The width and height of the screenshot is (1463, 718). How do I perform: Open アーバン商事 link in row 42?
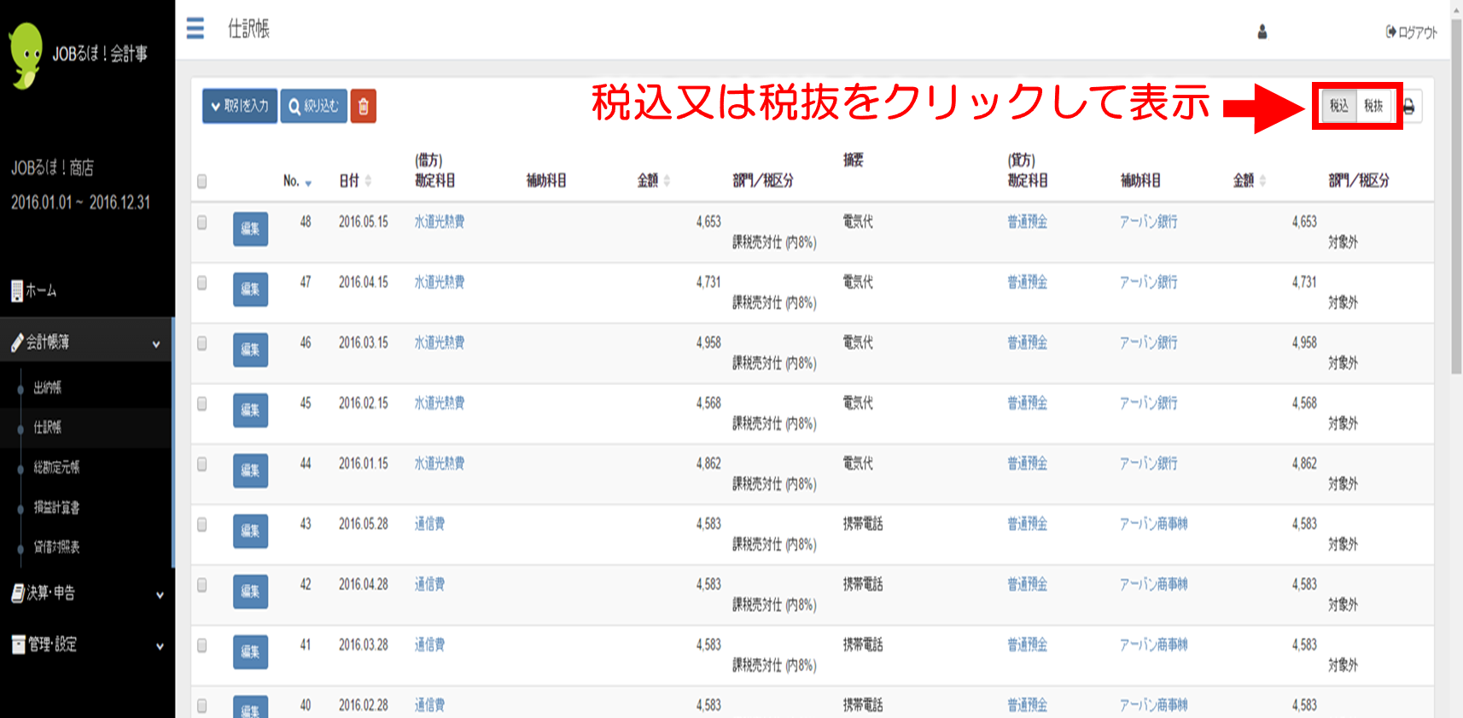pos(1153,585)
